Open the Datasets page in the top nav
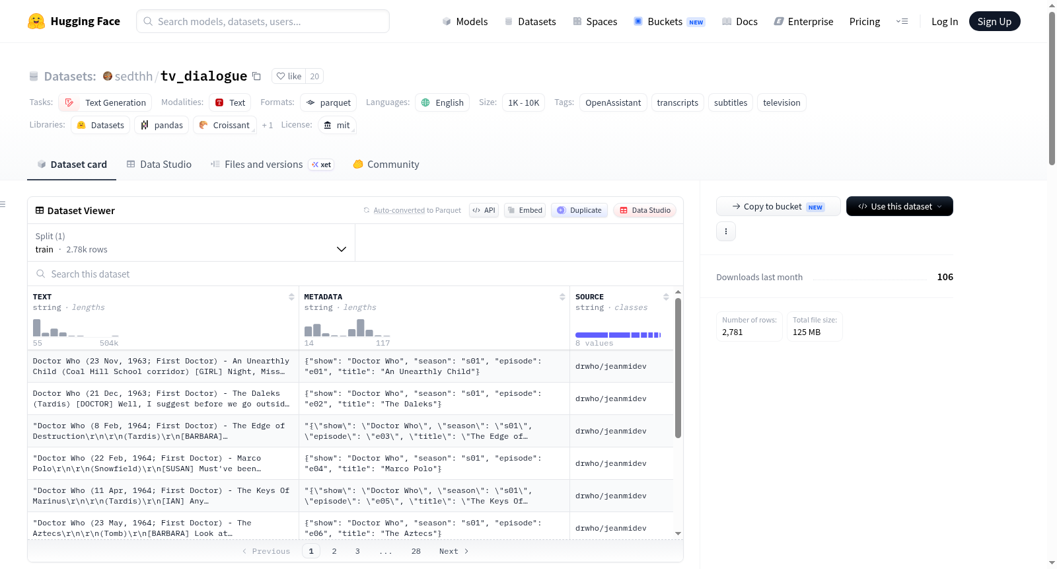The height and width of the screenshot is (569, 1057). pos(530,21)
